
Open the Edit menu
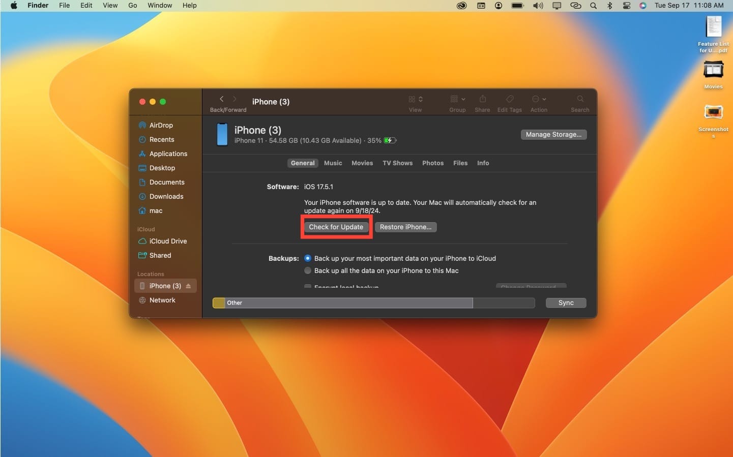click(x=86, y=6)
